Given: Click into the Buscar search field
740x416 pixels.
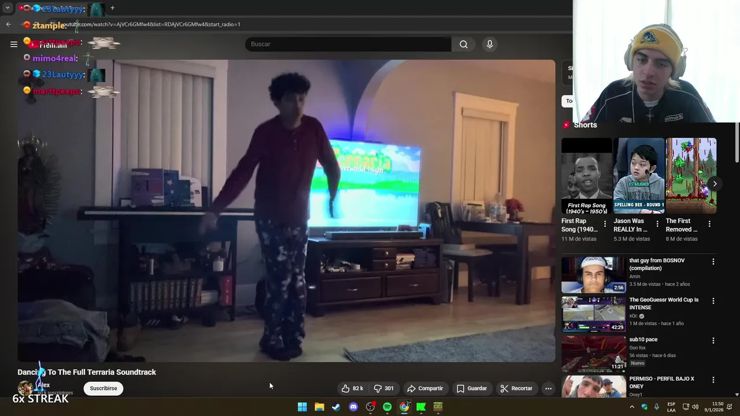Looking at the screenshot, I should click(348, 44).
